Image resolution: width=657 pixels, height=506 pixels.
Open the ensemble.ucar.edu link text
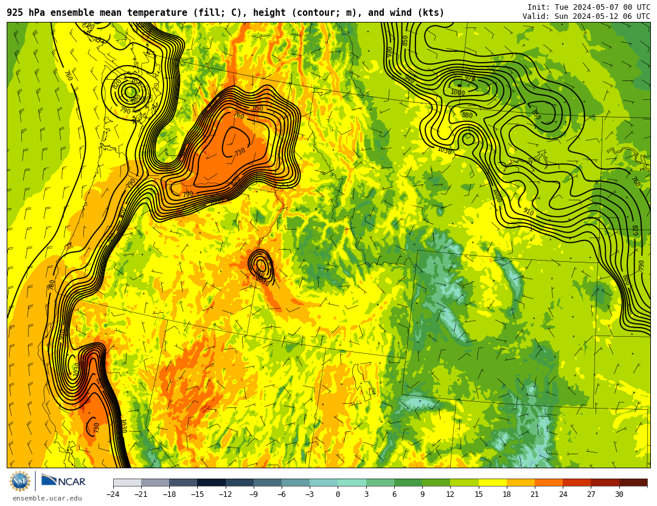tap(47, 499)
